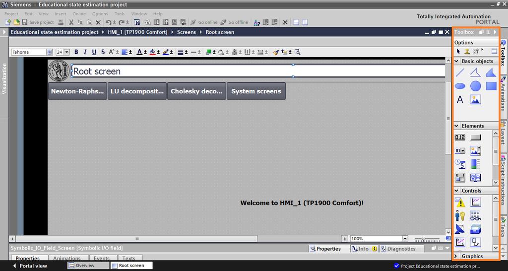Select the Symbol library element
This screenshot has width=508, height=271.
(x=475, y=177)
